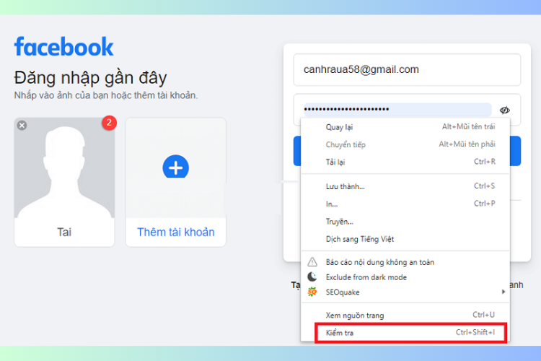Click the Đăng nhập gần đây heading
This screenshot has width=541, height=361.
click(x=90, y=78)
